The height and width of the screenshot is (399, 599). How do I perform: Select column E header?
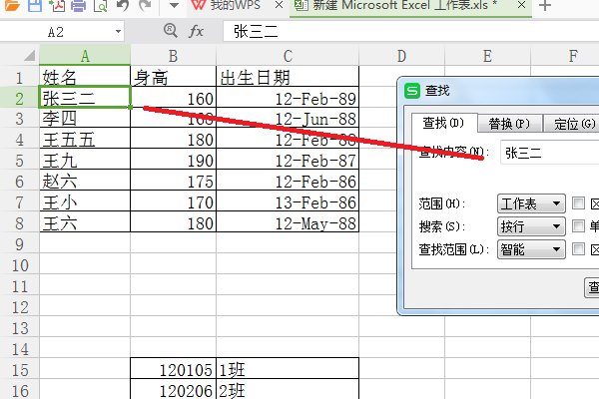(x=487, y=56)
